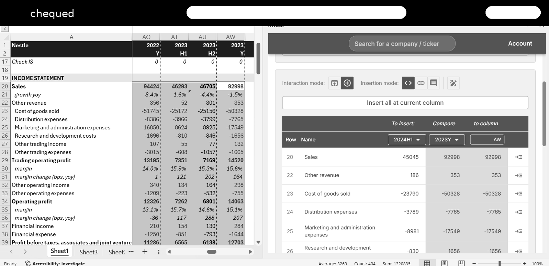Insert the Distribution expenses row value
The width and height of the screenshot is (549, 266).
518,212
